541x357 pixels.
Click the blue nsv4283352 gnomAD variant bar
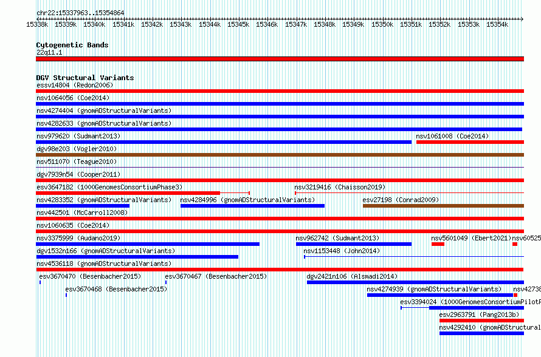[x=83, y=206]
